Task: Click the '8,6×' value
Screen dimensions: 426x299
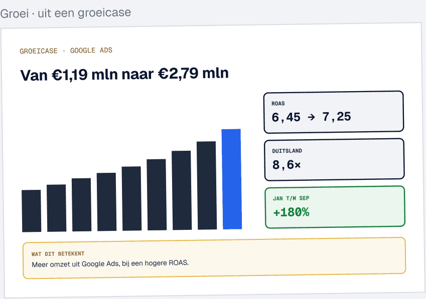Action: (287, 165)
